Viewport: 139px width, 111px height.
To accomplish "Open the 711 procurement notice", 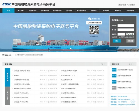I will pos(69,89).
